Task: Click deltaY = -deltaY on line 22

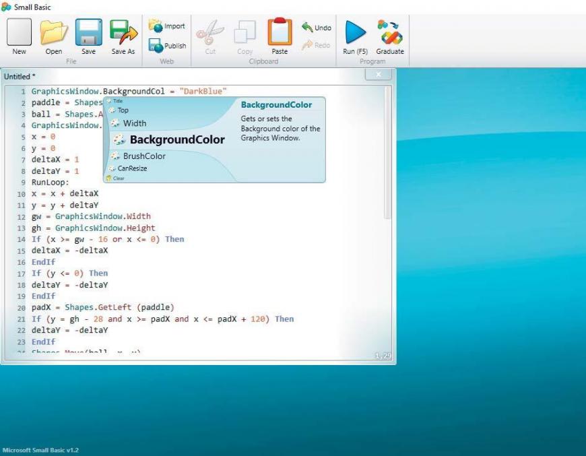Action: click(69, 330)
